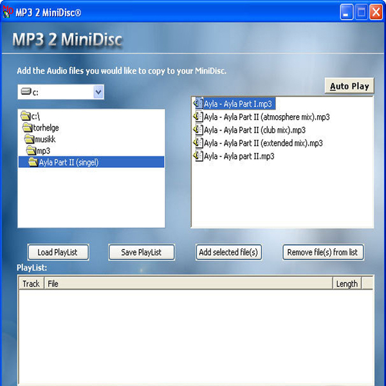
Task: Click the Length column header
Action: tap(347, 284)
